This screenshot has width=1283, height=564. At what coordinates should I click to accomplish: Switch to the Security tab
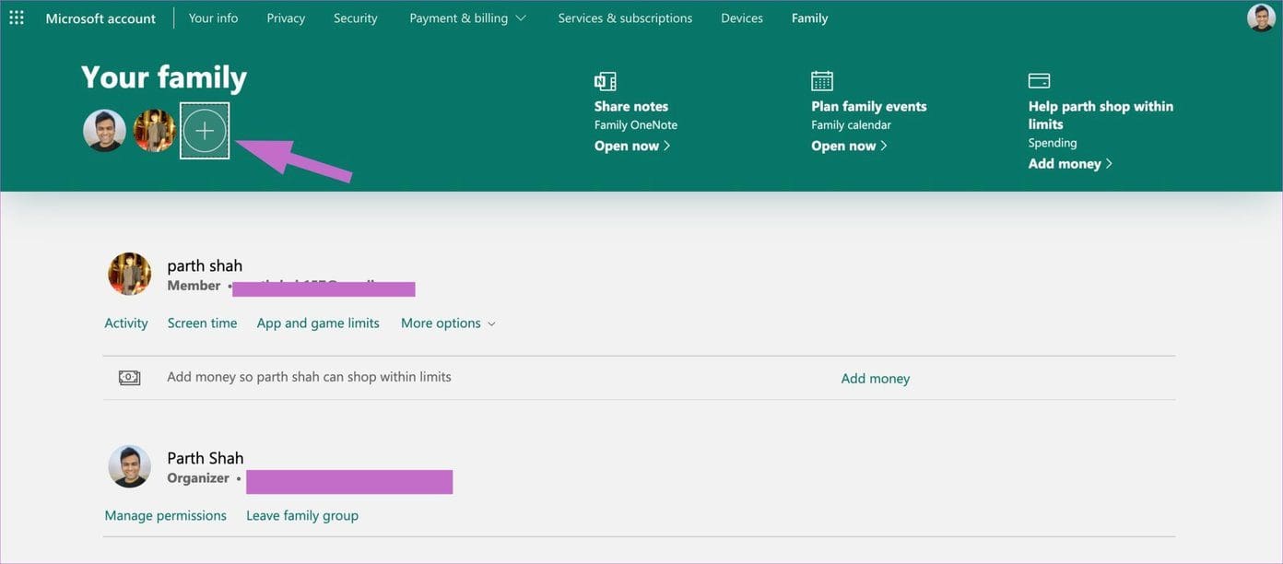coord(356,18)
